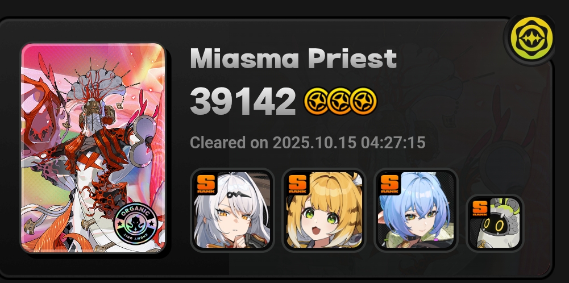Image resolution: width=569 pixels, height=283 pixels.
Task: Select the blonde green-eyed agent portrait
Action: click(x=323, y=210)
